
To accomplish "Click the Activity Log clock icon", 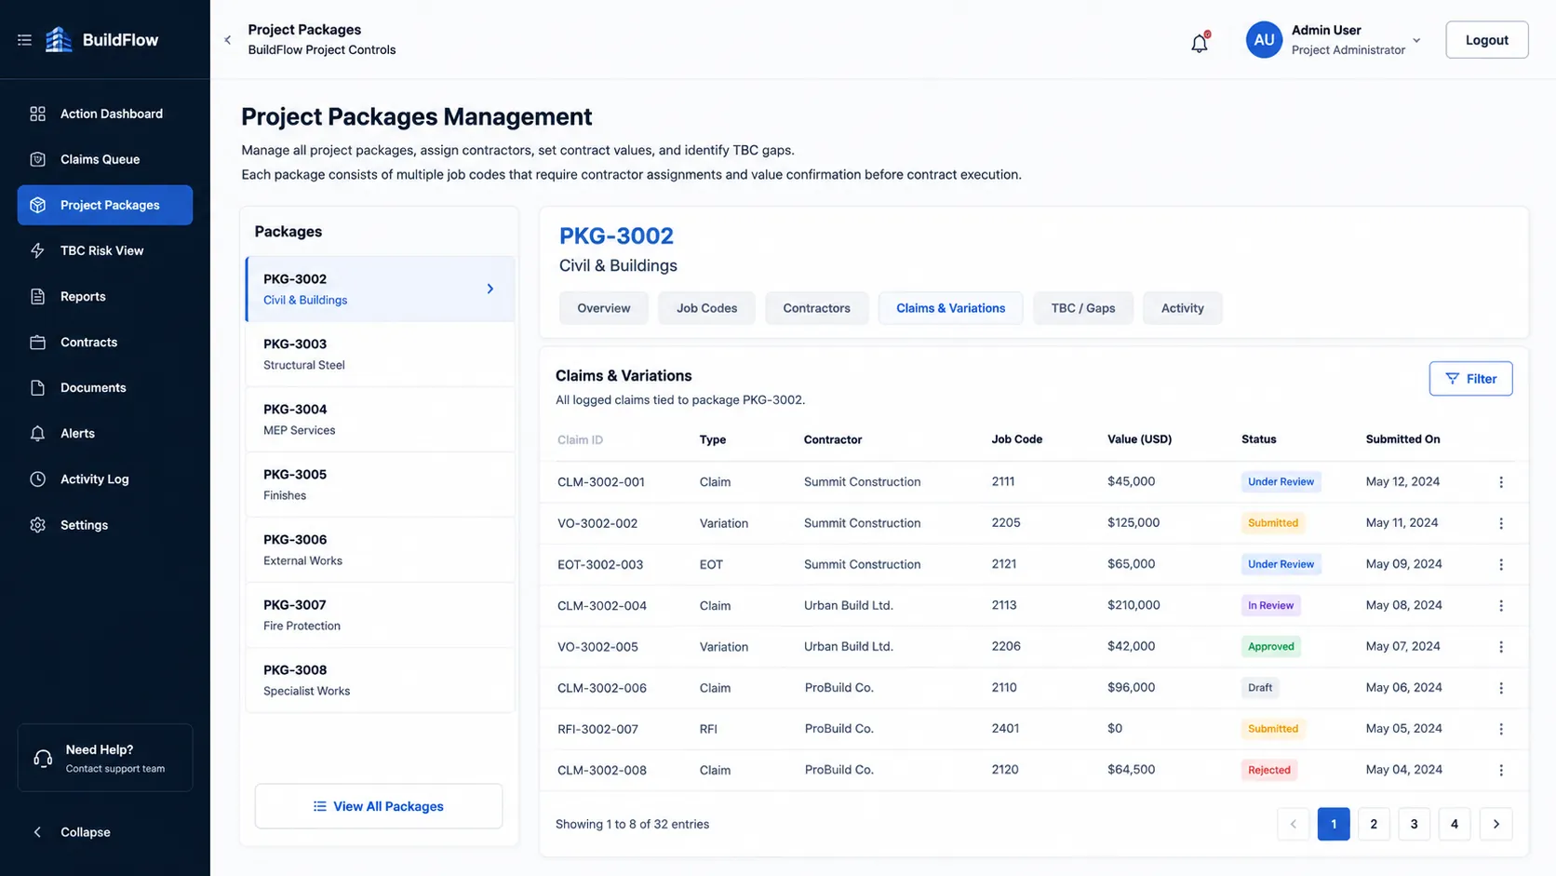I will click(37, 478).
